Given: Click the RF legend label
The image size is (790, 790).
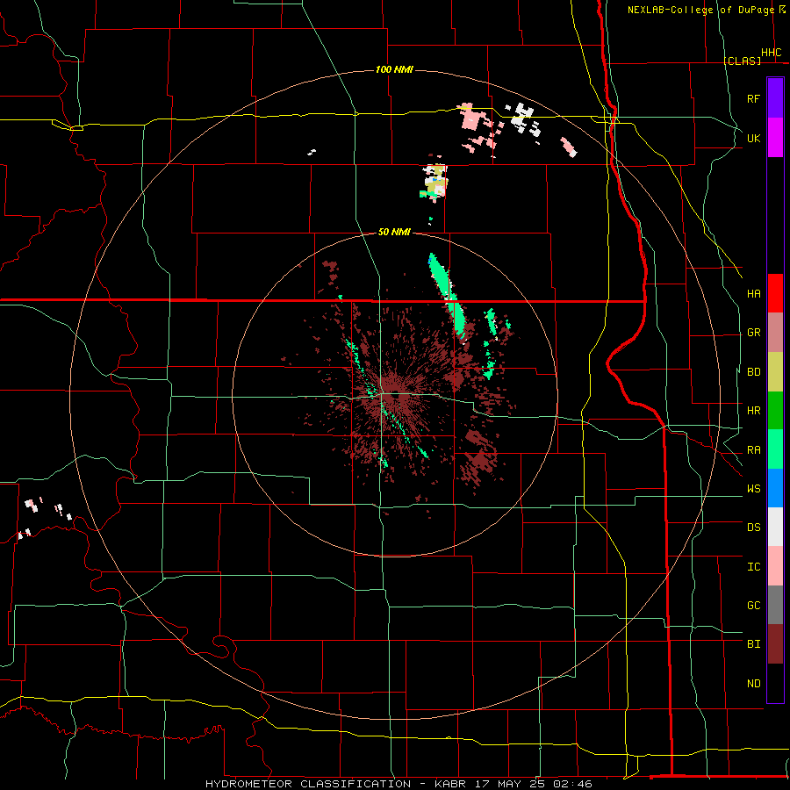Looking at the screenshot, I should tap(753, 98).
